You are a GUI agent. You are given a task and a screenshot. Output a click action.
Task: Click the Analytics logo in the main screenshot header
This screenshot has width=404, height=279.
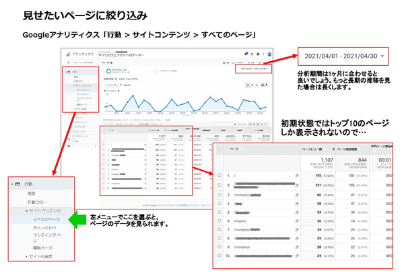point(68,54)
